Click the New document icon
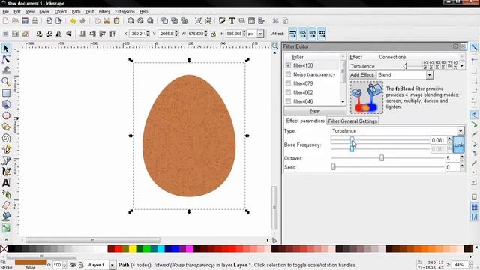This screenshot has height=270, width=480. [5, 21]
